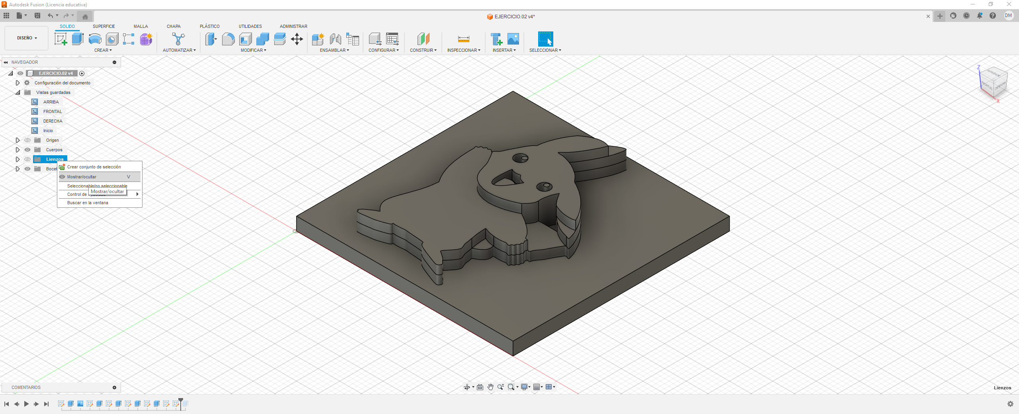Click the Home button in the quick toolbar
The image size is (1019, 414).
click(85, 16)
